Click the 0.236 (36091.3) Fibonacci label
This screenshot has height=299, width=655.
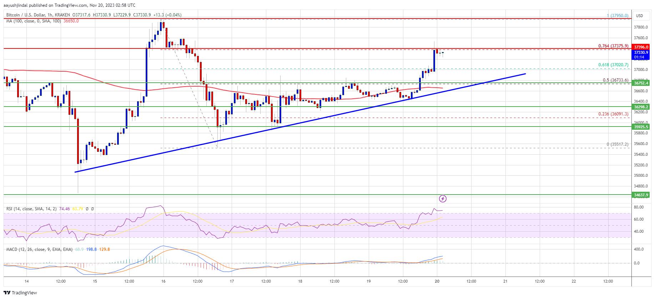point(613,114)
